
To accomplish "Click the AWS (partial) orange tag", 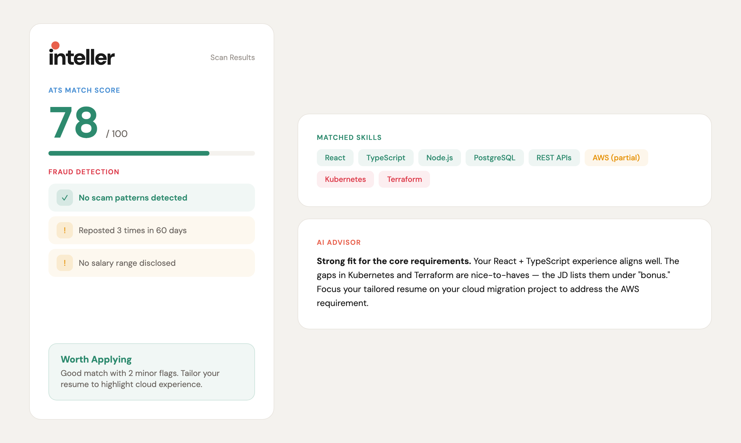I will coord(616,158).
